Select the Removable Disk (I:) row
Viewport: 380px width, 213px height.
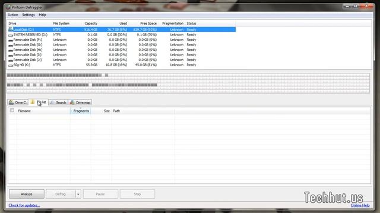coord(121,55)
